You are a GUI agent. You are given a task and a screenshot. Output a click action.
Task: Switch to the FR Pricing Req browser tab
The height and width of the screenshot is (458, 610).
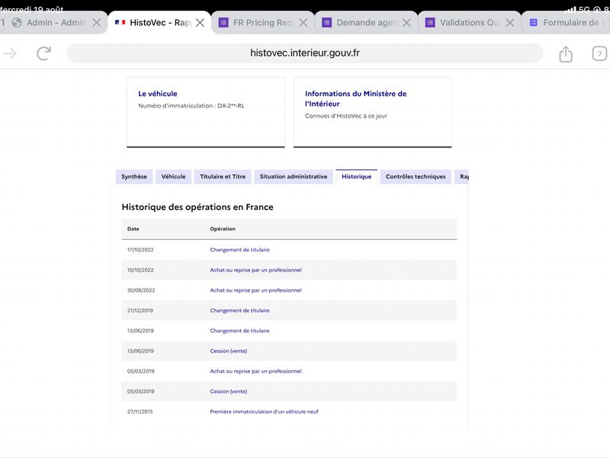263,23
